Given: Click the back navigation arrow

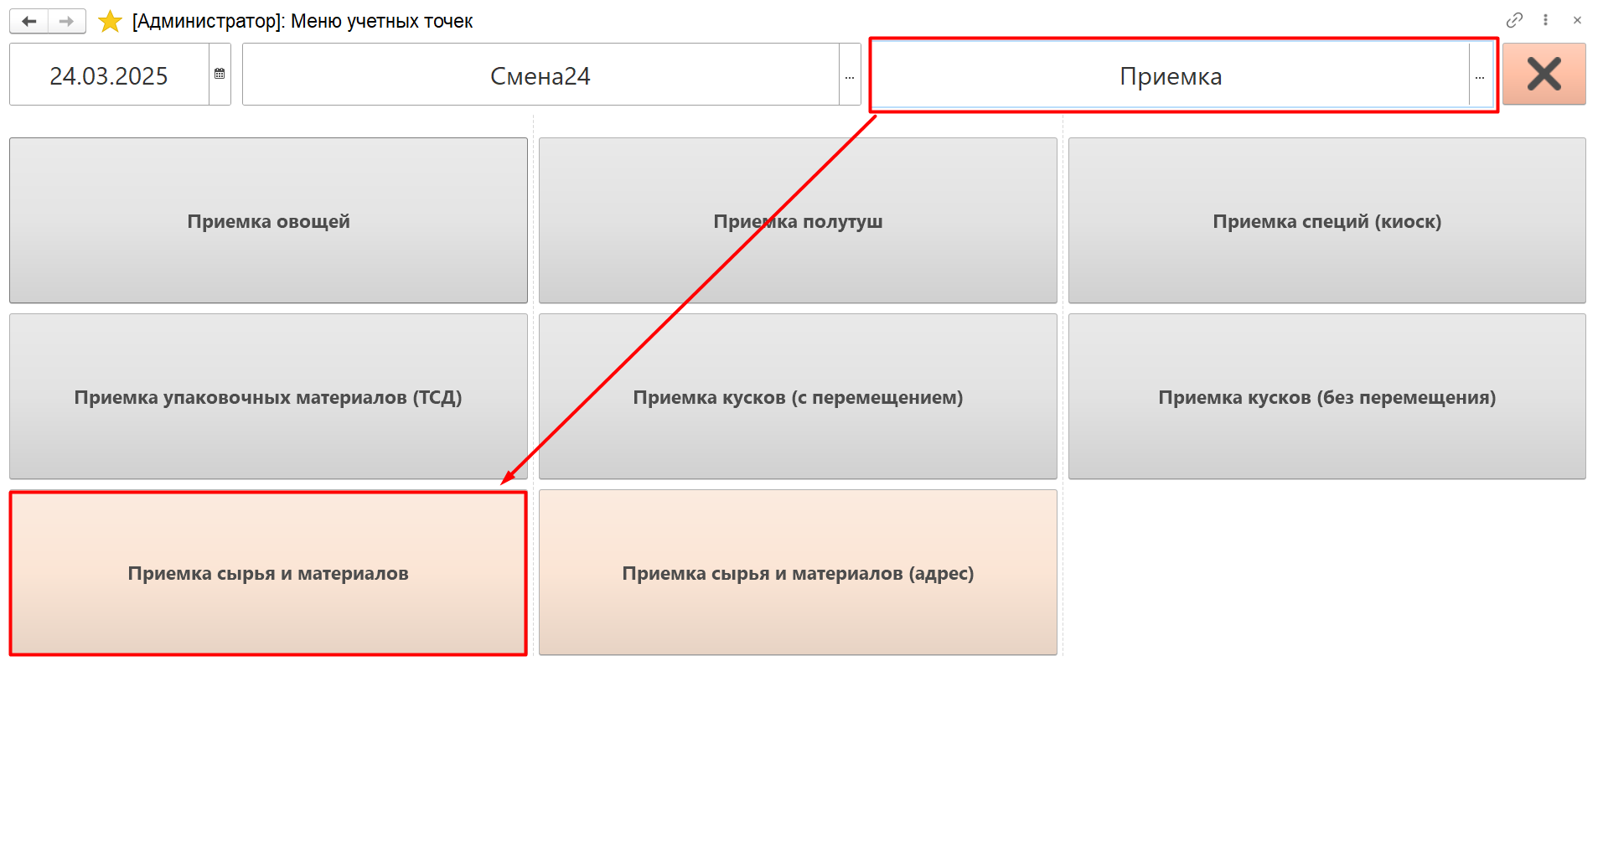Looking at the screenshot, I should pos(29,22).
